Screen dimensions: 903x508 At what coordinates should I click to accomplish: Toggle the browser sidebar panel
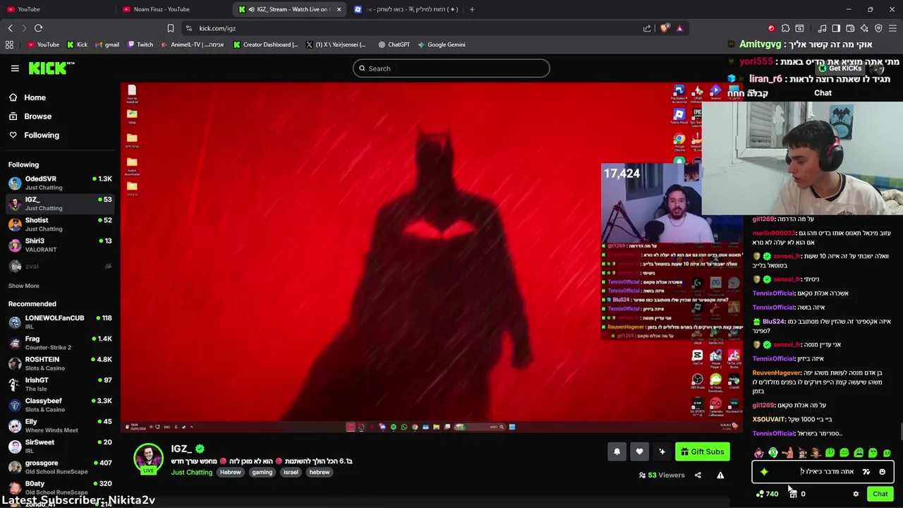[x=836, y=28]
